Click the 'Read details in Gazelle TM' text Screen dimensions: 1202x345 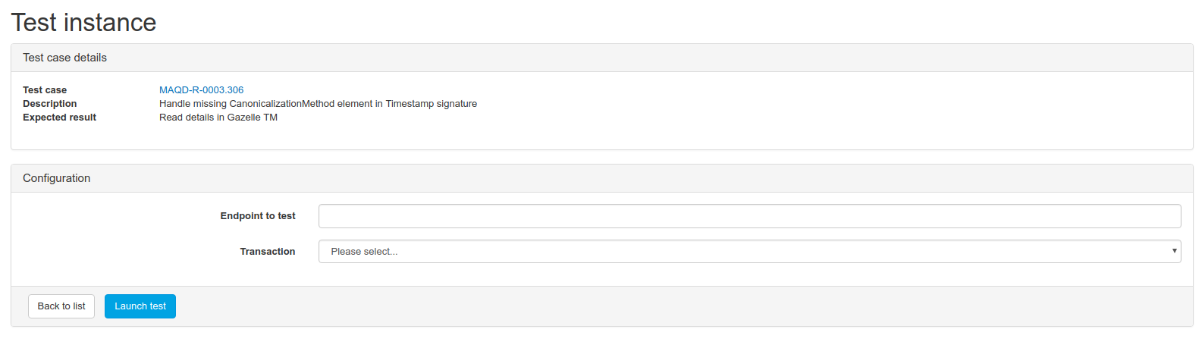pyautogui.click(x=218, y=118)
